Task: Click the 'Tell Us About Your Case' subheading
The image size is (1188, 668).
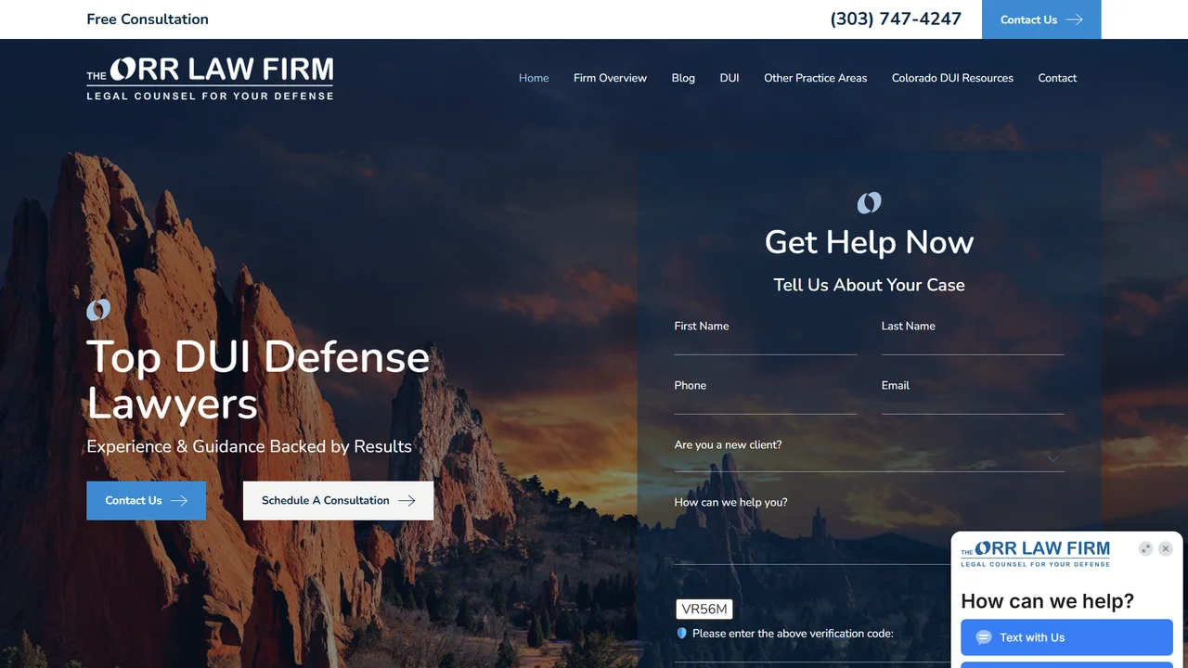Action: pos(869,285)
